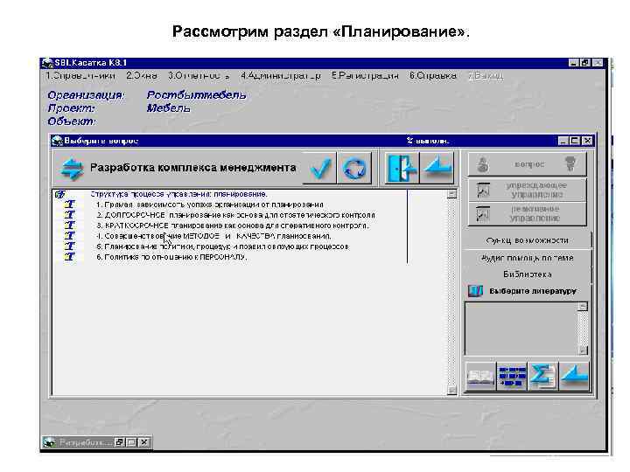Click the 'реактивное управление' button
This screenshot has width=630, height=472.
point(527,213)
